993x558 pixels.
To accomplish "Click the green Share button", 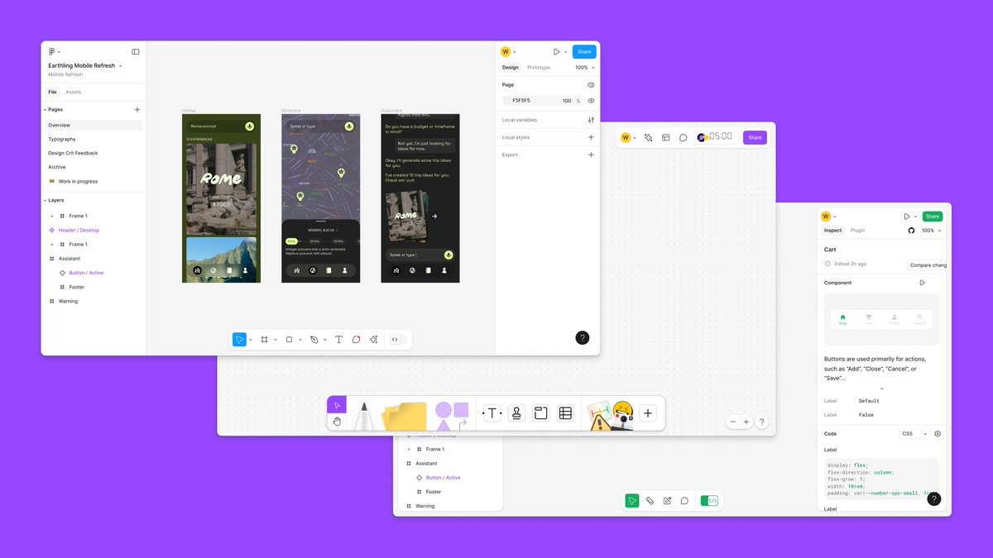I will tap(933, 216).
